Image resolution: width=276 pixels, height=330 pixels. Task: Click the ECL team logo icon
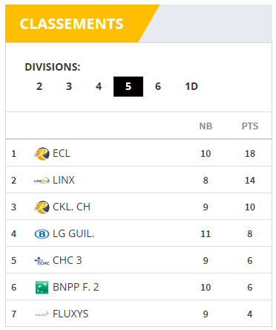coord(42,154)
